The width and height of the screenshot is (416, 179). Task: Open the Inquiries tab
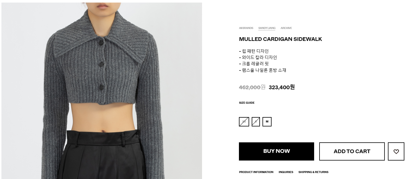(x=286, y=172)
